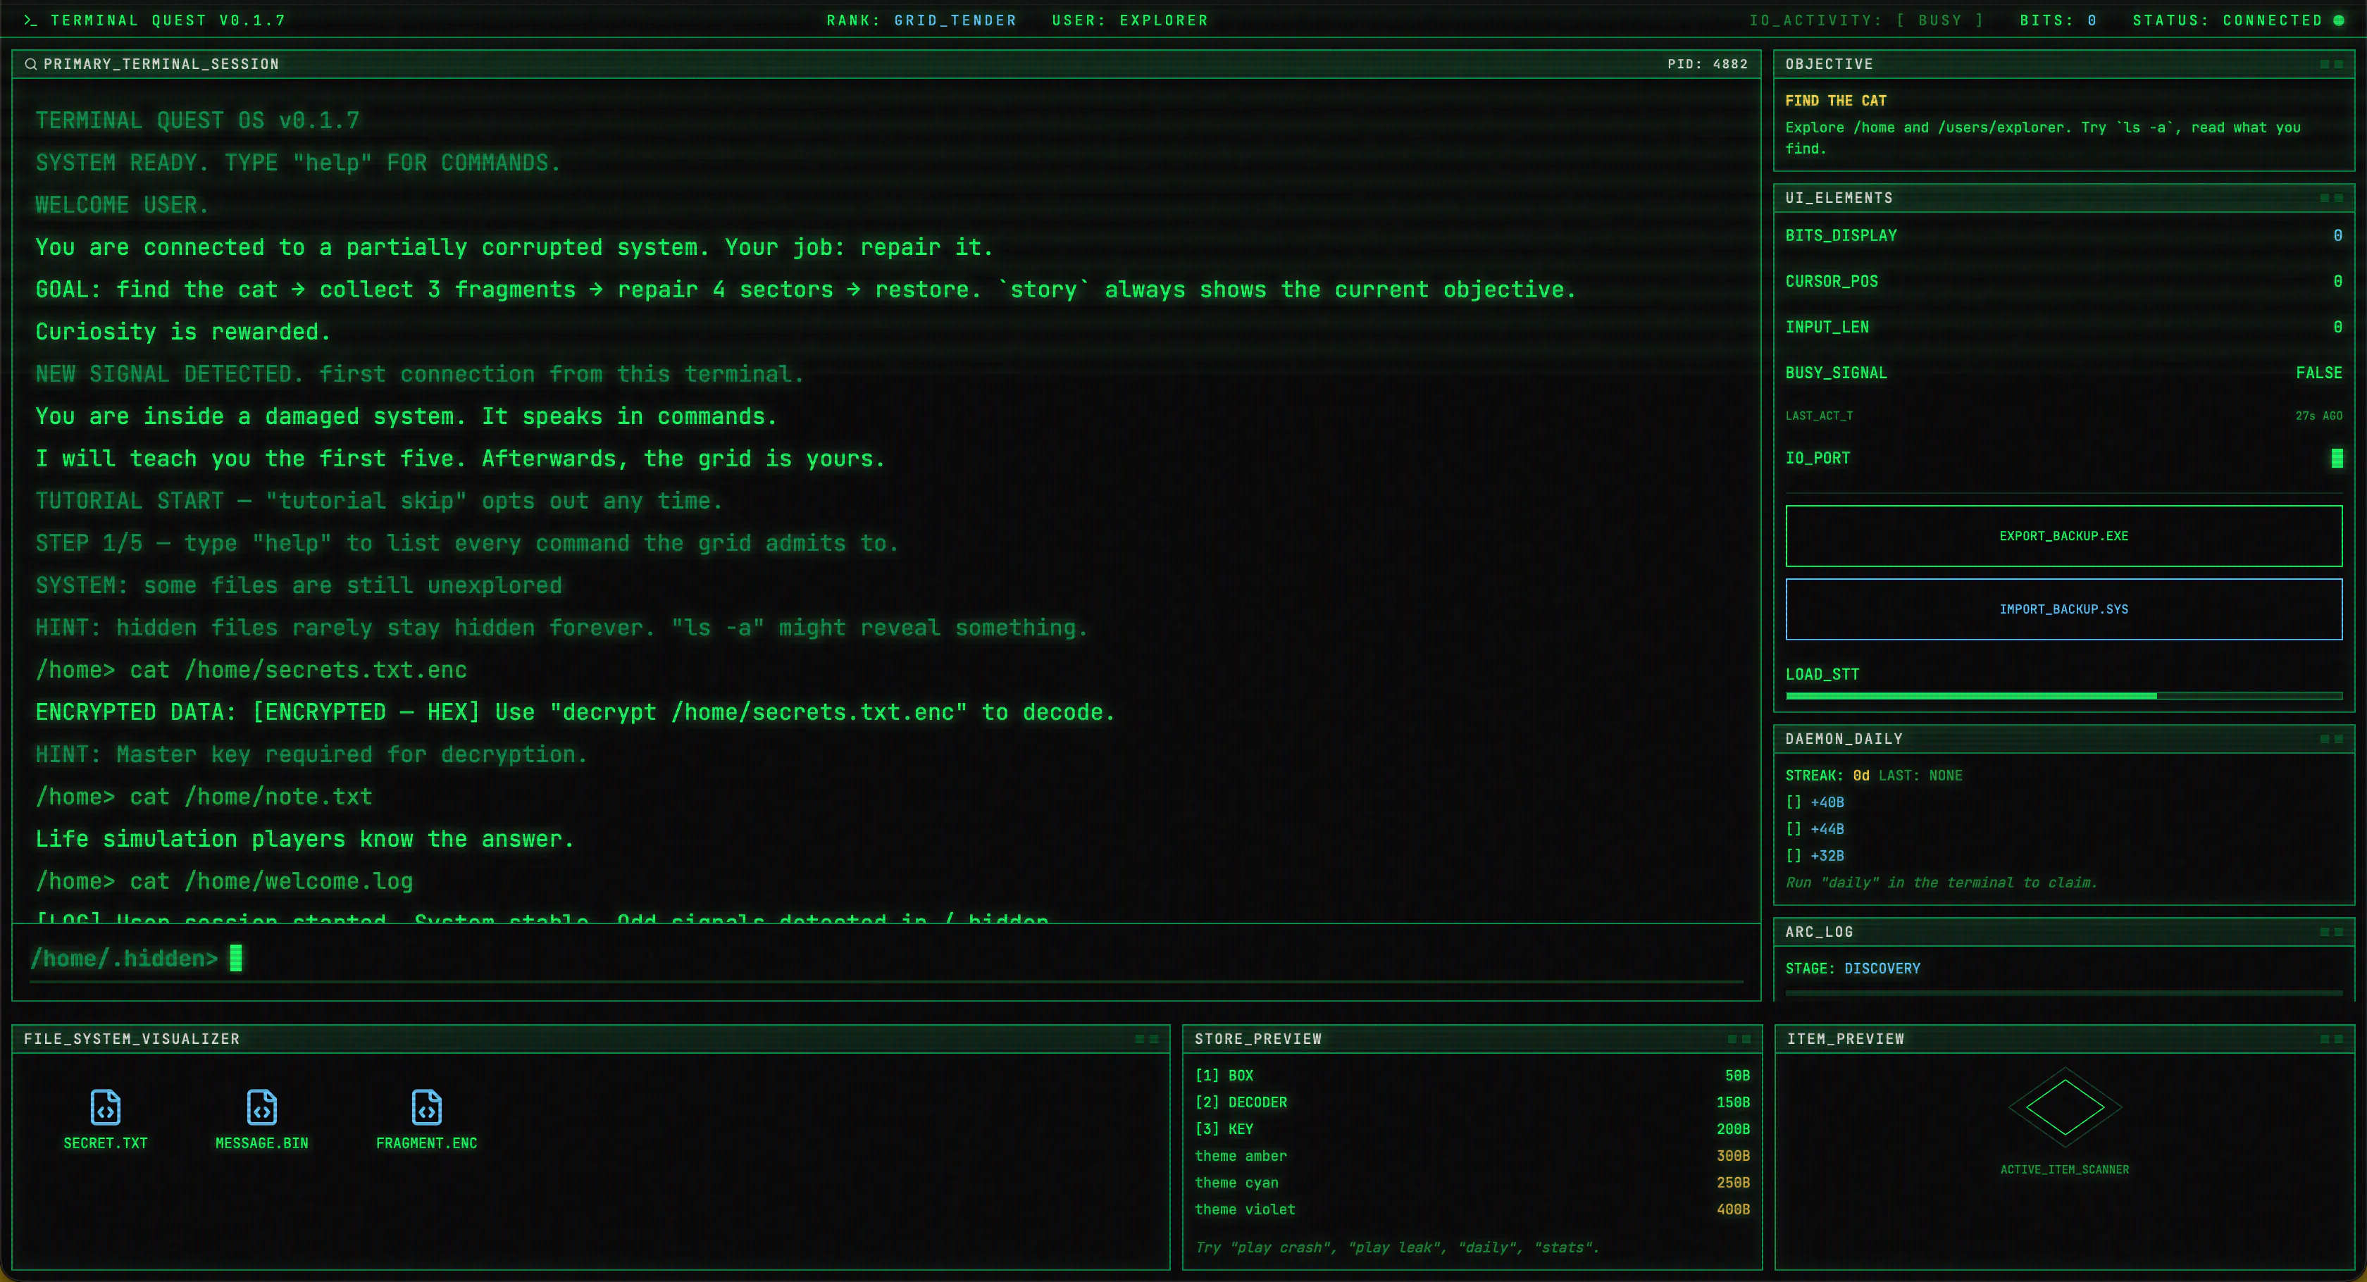Click the DAEMON_DAILY panel header

coord(2064,739)
